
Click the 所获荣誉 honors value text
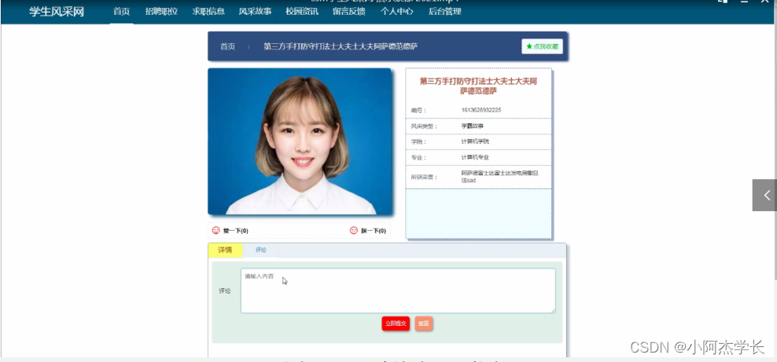pyautogui.click(x=499, y=177)
